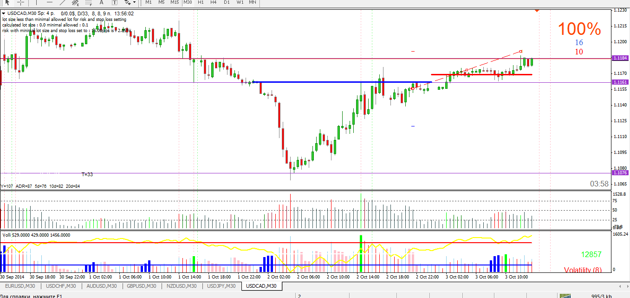Click the Volli indicator title text
The image size is (630, 298).
coord(36,235)
